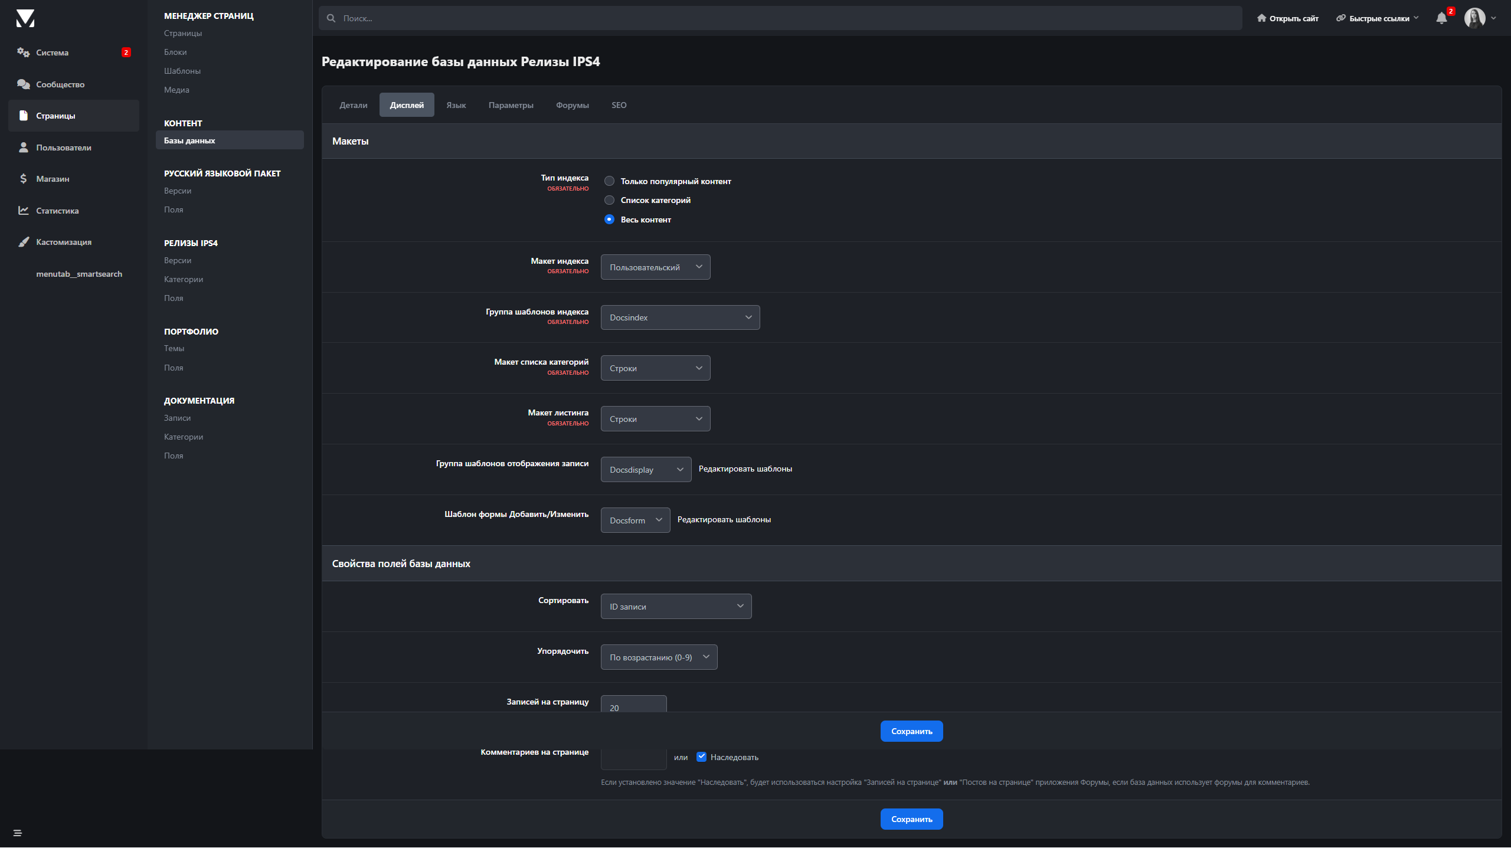Click hamburger menu icon at bottom left

(18, 833)
